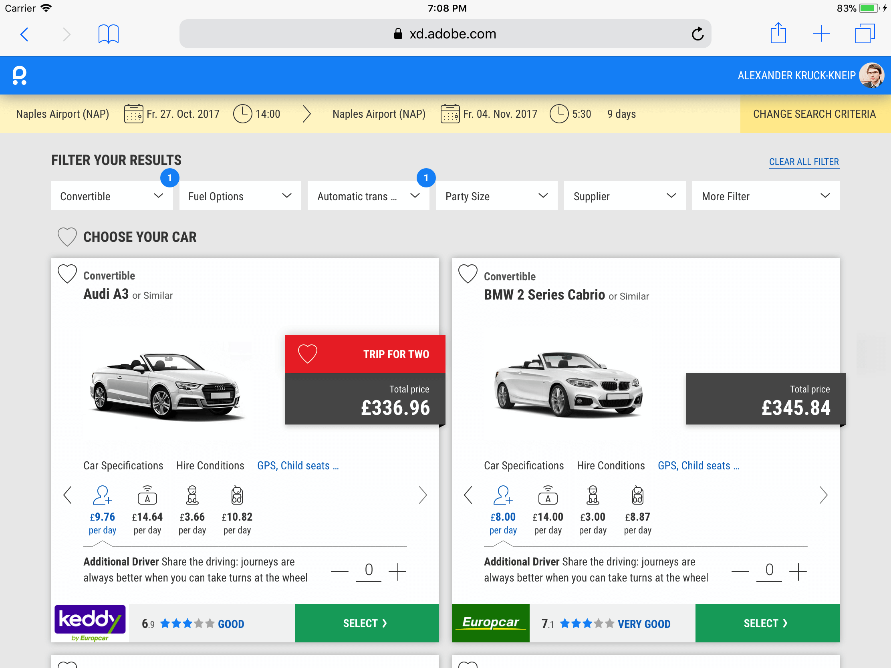Add a new Safari tab

[x=821, y=33]
